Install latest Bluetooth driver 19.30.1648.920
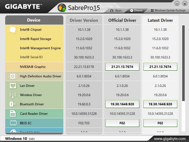The width and height of the screenshot is (189, 142). pos(160,104)
